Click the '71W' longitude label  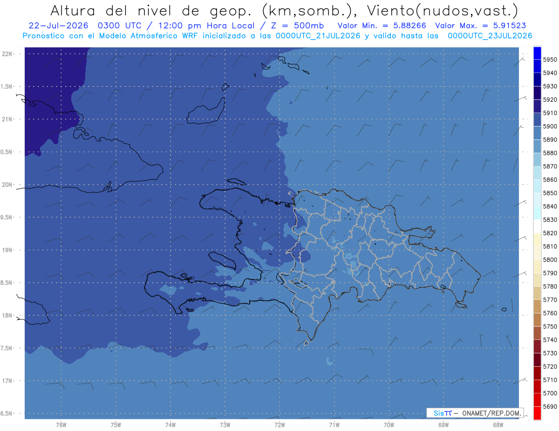[334, 425]
